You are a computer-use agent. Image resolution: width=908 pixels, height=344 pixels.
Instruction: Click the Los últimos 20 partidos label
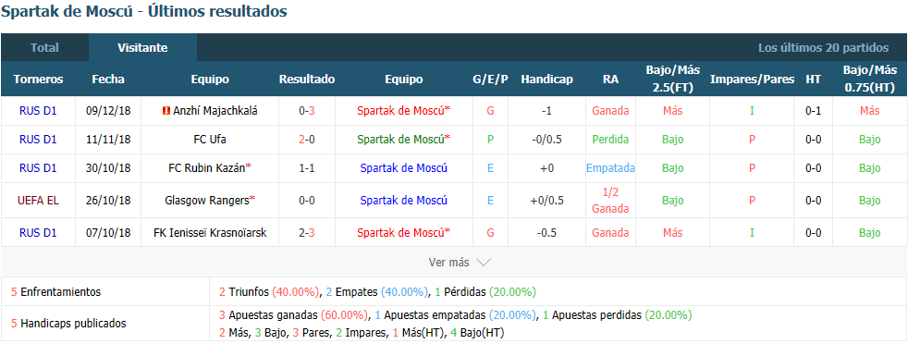(823, 47)
